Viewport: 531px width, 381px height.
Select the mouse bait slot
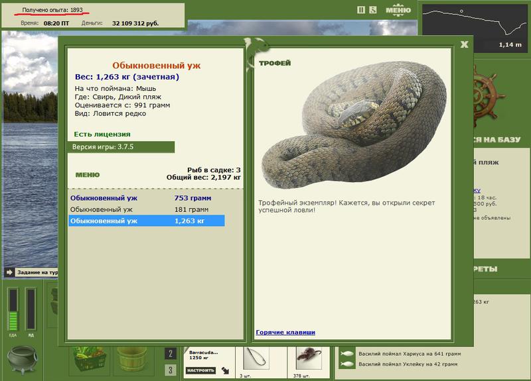309,358
